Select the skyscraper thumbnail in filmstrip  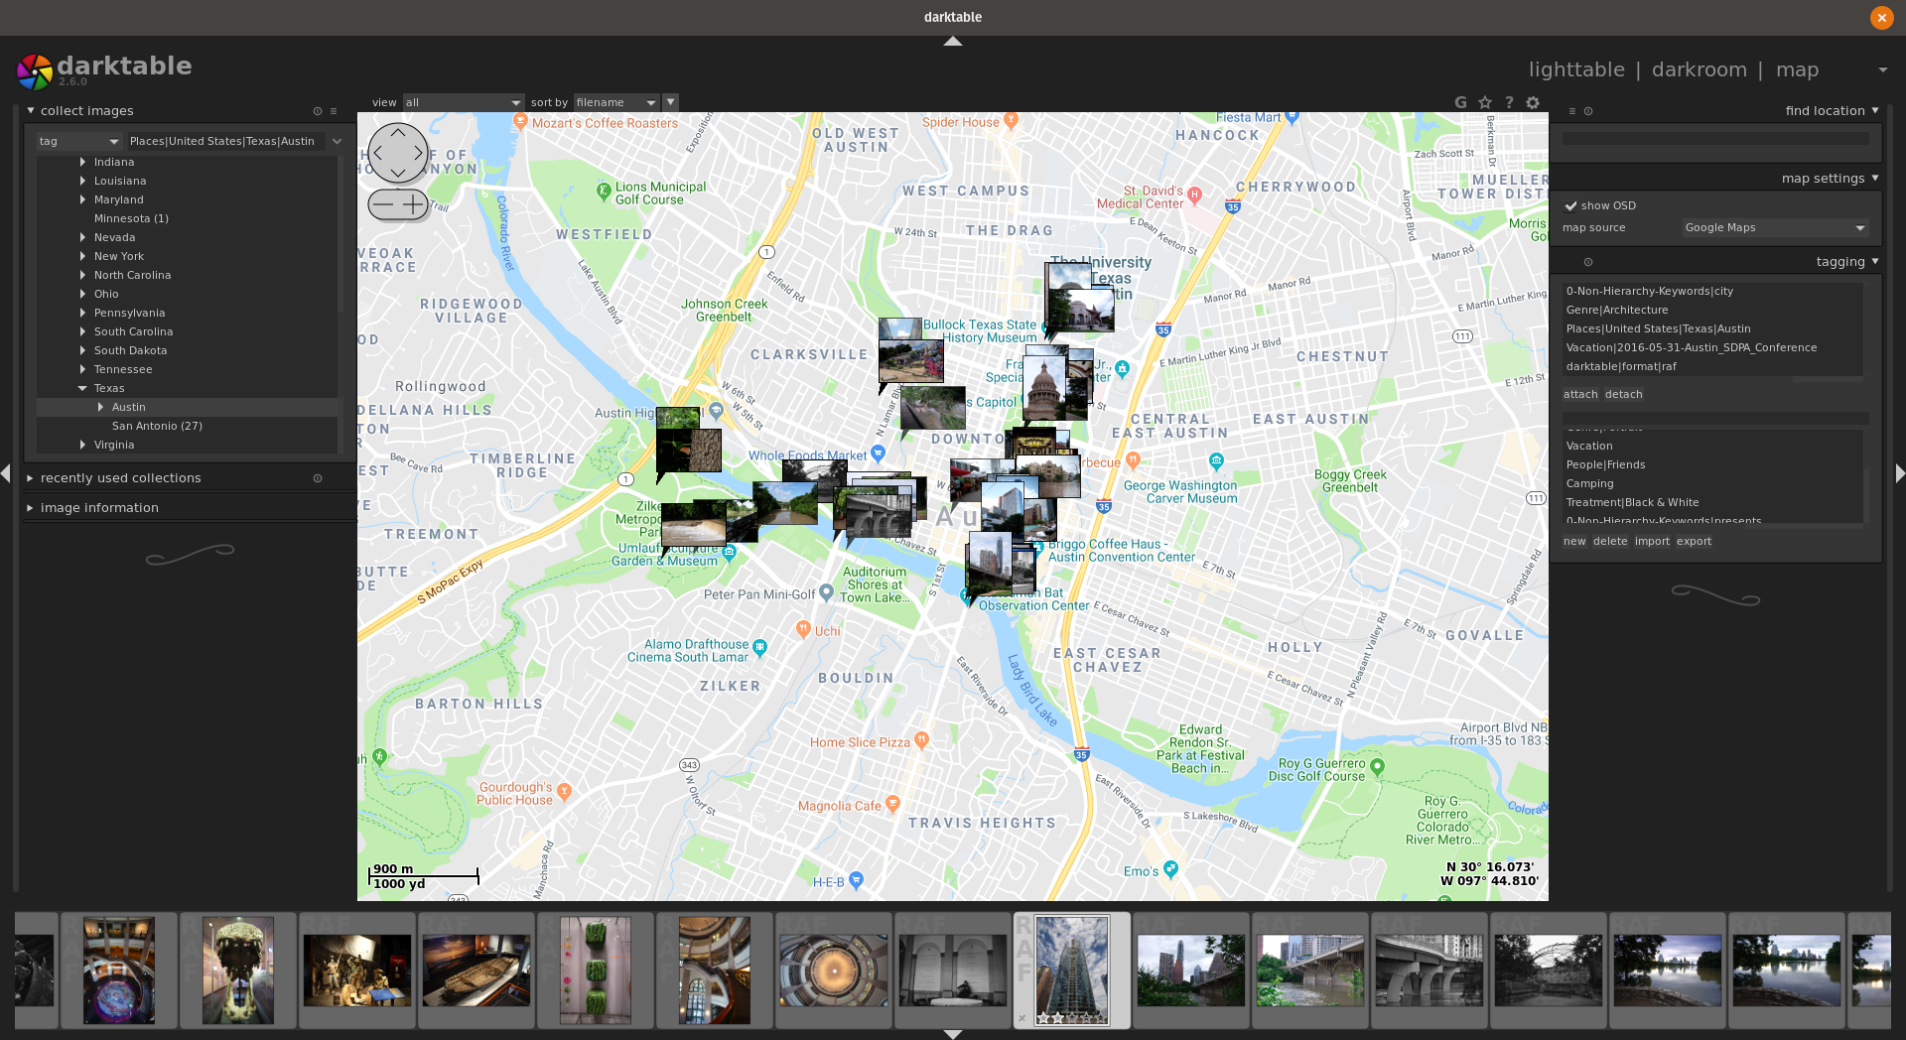(1072, 971)
